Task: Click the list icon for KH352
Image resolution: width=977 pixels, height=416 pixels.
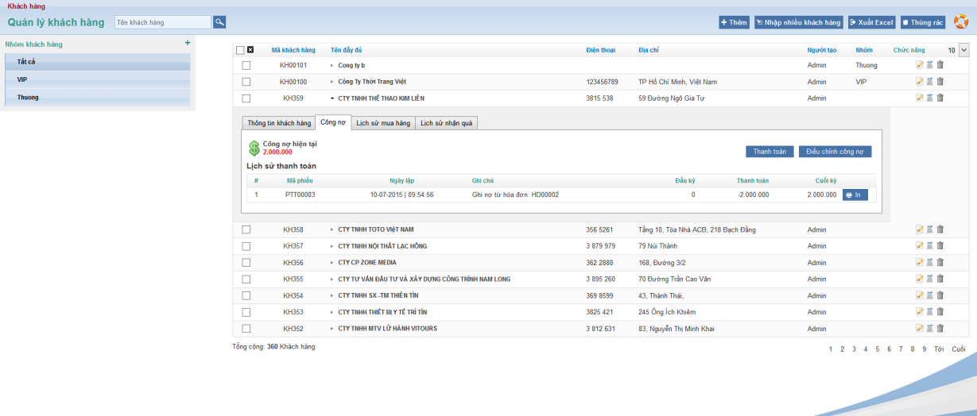Action: (x=929, y=328)
